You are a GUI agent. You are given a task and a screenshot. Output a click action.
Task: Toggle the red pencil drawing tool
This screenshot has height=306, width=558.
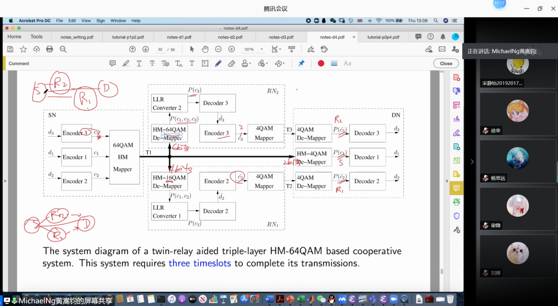tap(218, 64)
